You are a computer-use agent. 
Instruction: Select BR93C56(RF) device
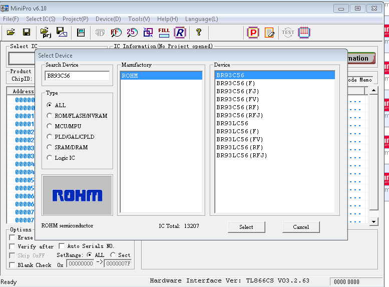(275, 107)
